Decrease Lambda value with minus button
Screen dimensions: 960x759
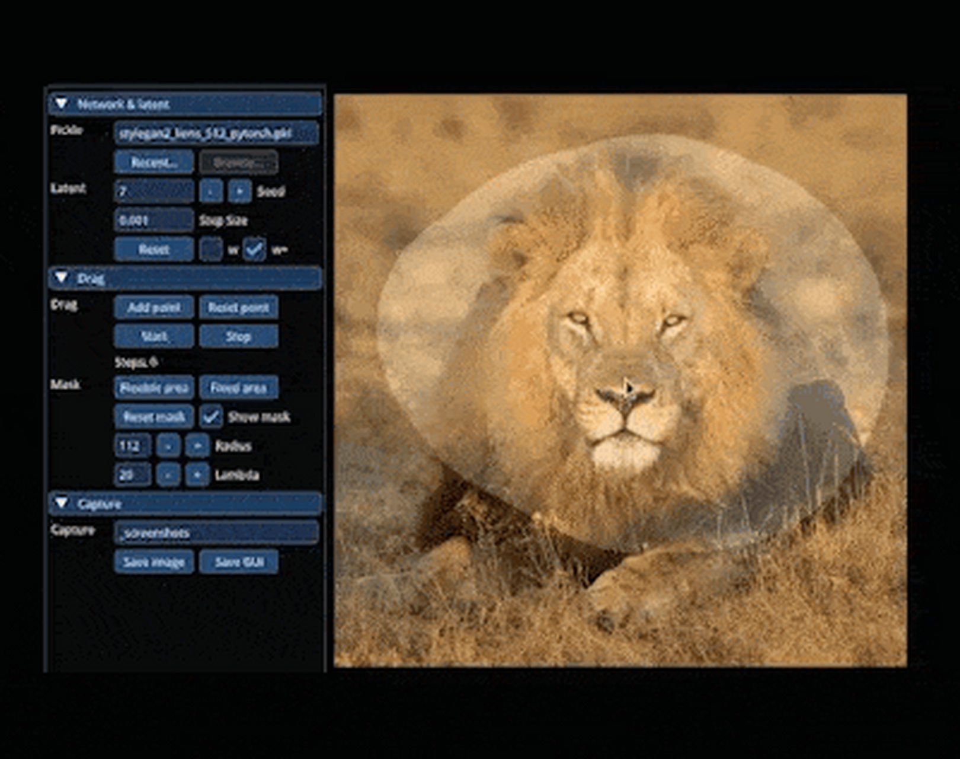coord(168,474)
